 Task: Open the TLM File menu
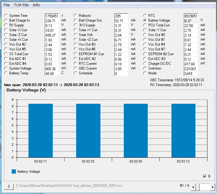[x=21, y=5]
